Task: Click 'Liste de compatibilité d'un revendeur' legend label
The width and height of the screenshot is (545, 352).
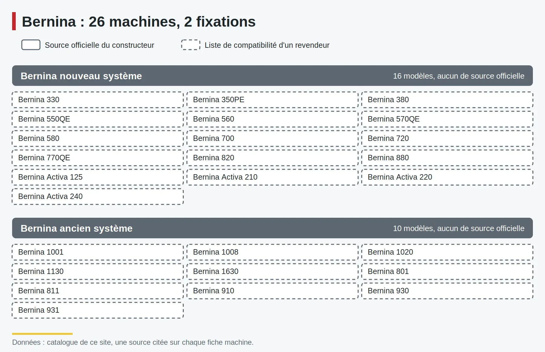Action: [267, 45]
